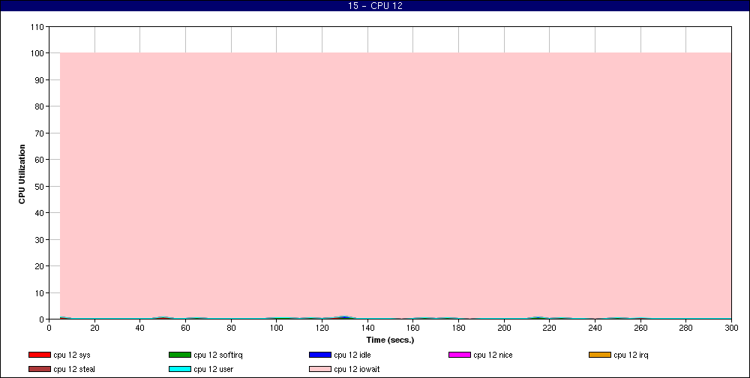Click the 200 tick on the time axis
Image resolution: width=750 pixels, height=378 pixels.
point(504,328)
